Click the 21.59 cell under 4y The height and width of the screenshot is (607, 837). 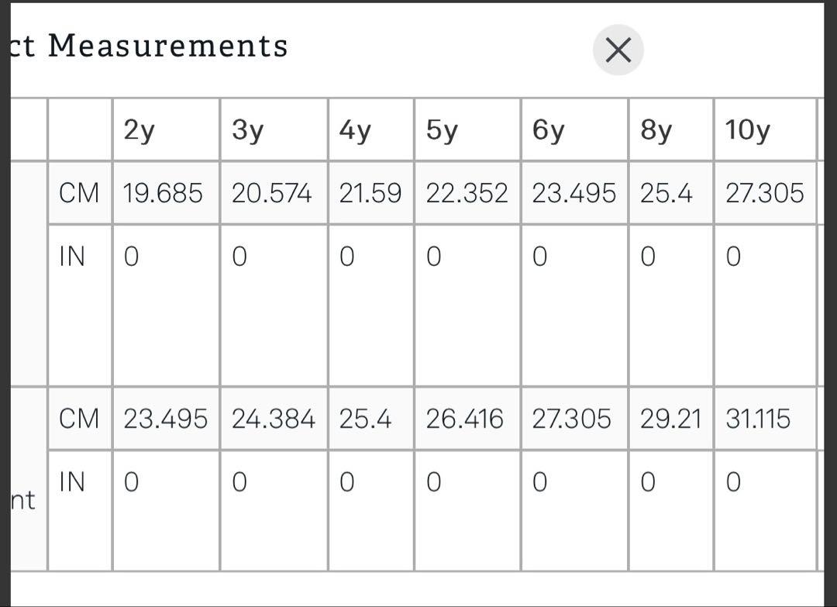click(371, 193)
